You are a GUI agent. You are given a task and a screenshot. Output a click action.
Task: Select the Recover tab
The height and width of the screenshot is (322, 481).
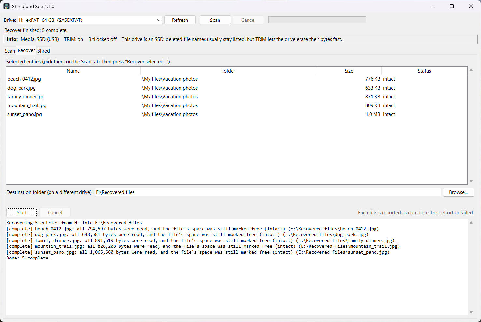[26, 50]
